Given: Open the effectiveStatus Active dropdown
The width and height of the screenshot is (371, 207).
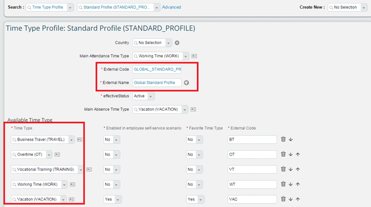Looking at the screenshot, I should click(x=151, y=96).
